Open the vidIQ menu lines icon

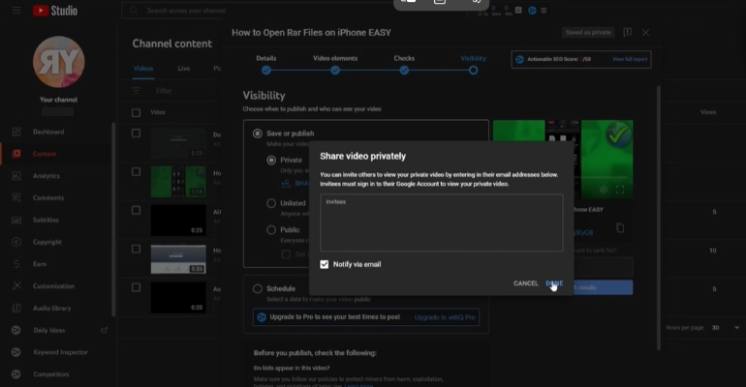point(544,11)
